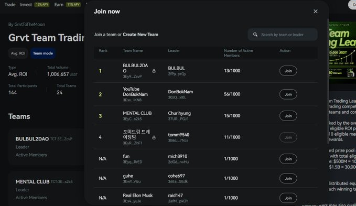Screen dimensions: 356x206
Task: Join the MENTAL CLUB team
Action: [288, 116]
